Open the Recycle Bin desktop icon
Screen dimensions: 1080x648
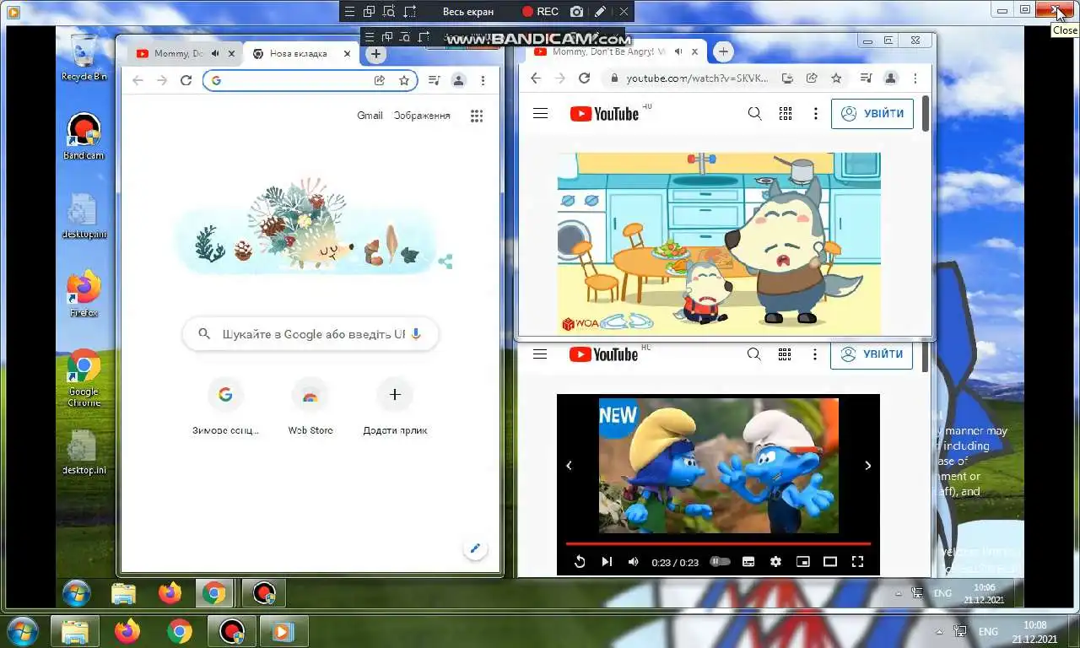pyautogui.click(x=84, y=57)
